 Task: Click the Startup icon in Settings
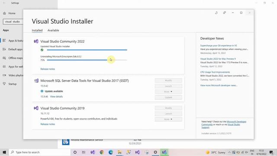(x=4, y=84)
